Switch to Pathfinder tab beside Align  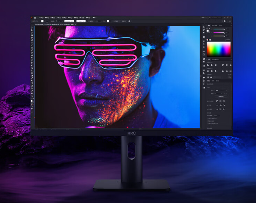[215, 60]
